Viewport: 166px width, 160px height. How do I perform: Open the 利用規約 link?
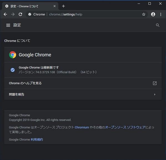(37, 140)
